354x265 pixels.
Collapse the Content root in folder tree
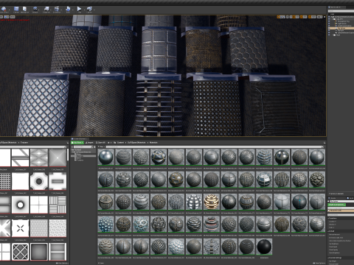(72, 149)
